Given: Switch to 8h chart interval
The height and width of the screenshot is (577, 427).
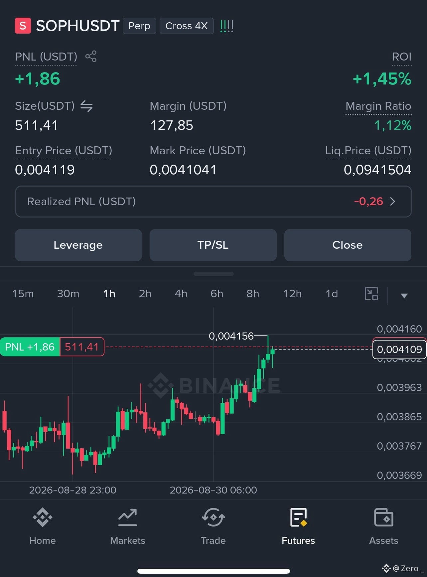Looking at the screenshot, I should point(253,294).
